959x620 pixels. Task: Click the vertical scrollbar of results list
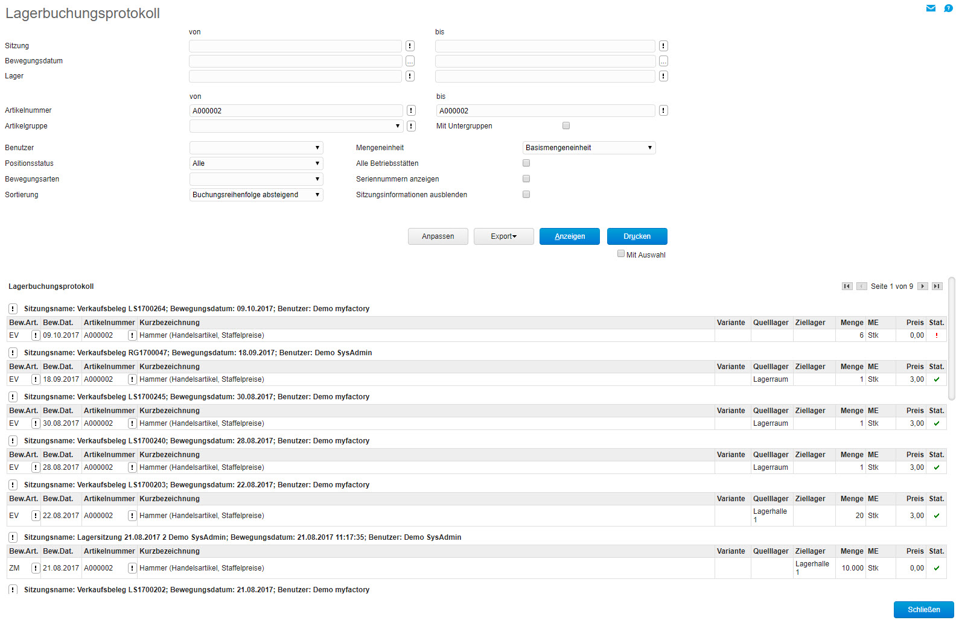[952, 338]
